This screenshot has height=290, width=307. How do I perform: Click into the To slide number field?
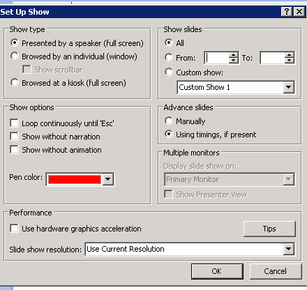(x=272, y=58)
